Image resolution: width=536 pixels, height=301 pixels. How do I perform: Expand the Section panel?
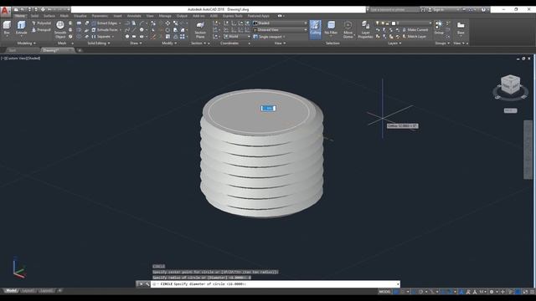198,43
